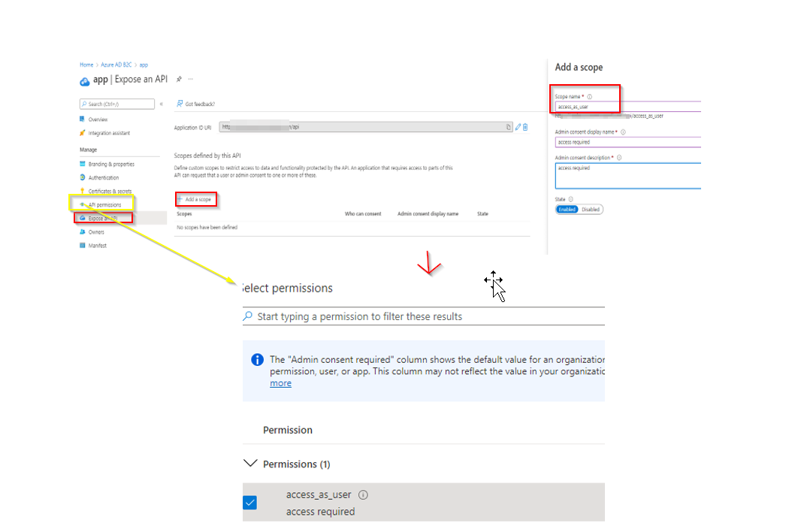Click the Scopes column header
Screen dimensions: 789x526
point(184,214)
